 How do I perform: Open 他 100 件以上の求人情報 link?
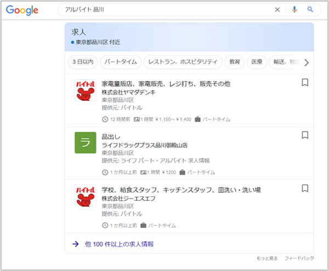(x=119, y=244)
